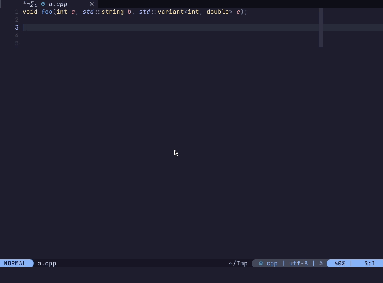Click the Linux penguin icon in statusline
The width and height of the screenshot is (383, 283).
(x=321, y=263)
